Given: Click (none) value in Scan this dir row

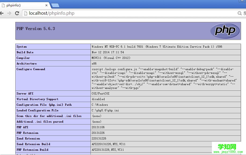Looking at the screenshot, I should click(x=97, y=116).
